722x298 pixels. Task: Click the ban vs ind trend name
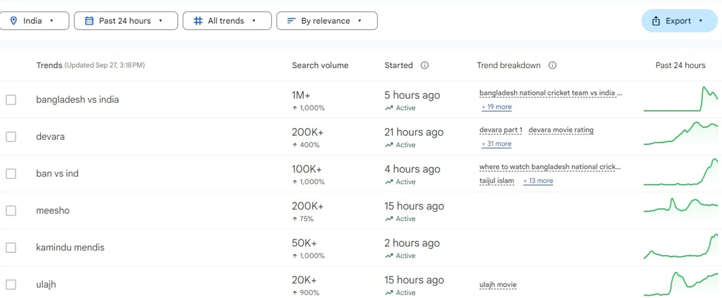[57, 174]
